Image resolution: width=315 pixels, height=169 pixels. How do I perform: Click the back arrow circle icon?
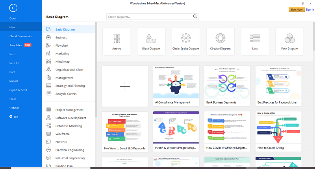tap(13, 8)
